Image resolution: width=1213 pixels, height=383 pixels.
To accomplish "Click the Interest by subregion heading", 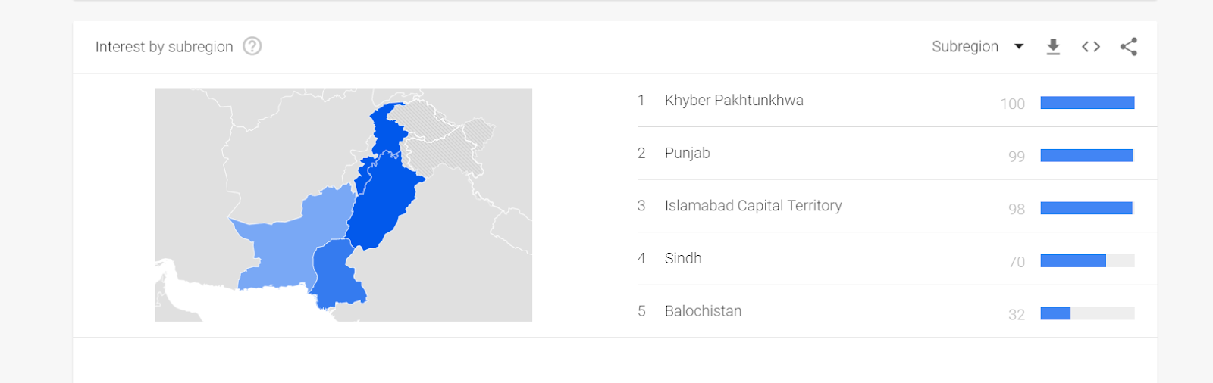I will click(x=164, y=47).
